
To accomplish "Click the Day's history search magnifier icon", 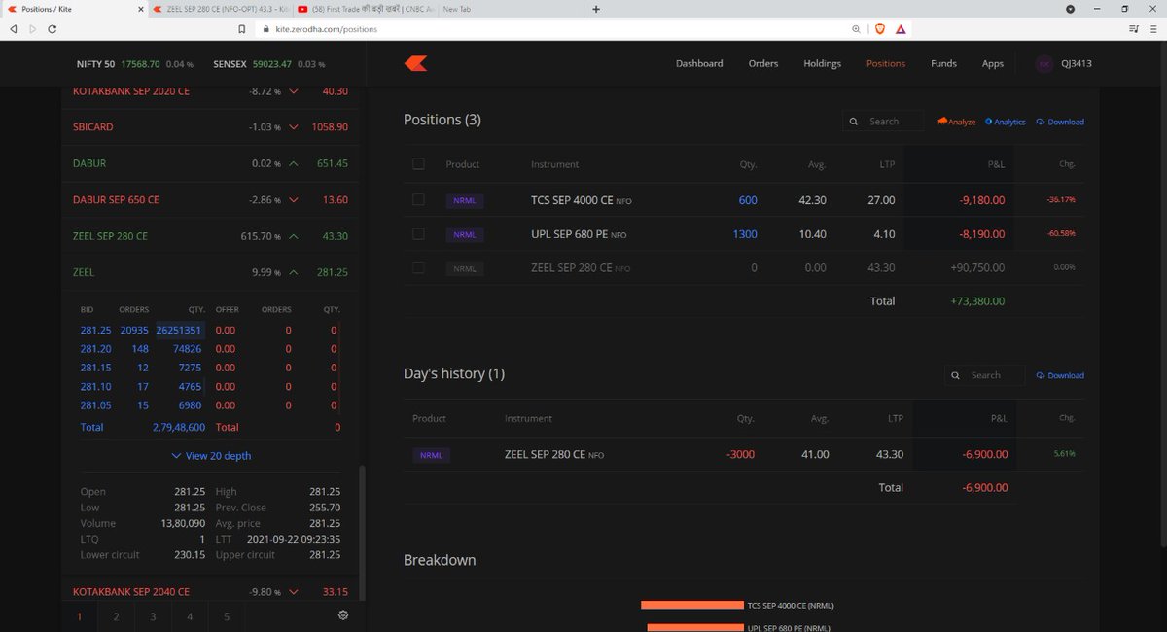I will (956, 375).
